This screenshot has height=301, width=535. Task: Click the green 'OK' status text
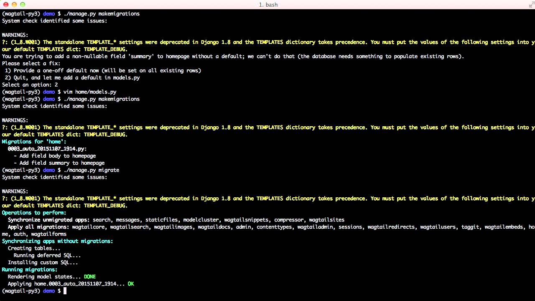click(x=131, y=284)
